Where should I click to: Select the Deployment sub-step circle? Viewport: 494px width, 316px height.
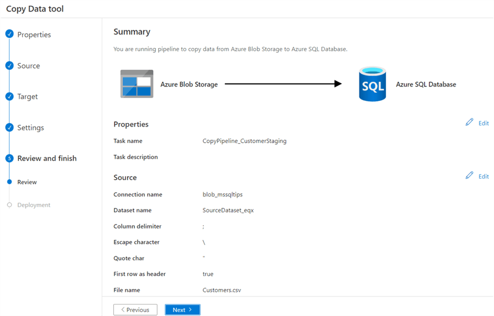tap(10, 205)
